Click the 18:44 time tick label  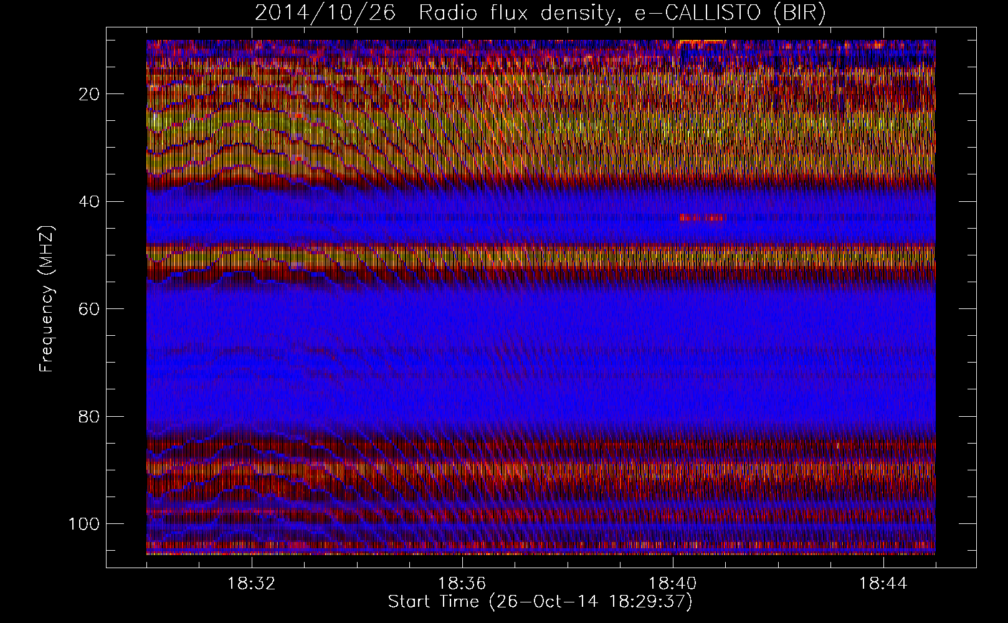[x=883, y=584]
